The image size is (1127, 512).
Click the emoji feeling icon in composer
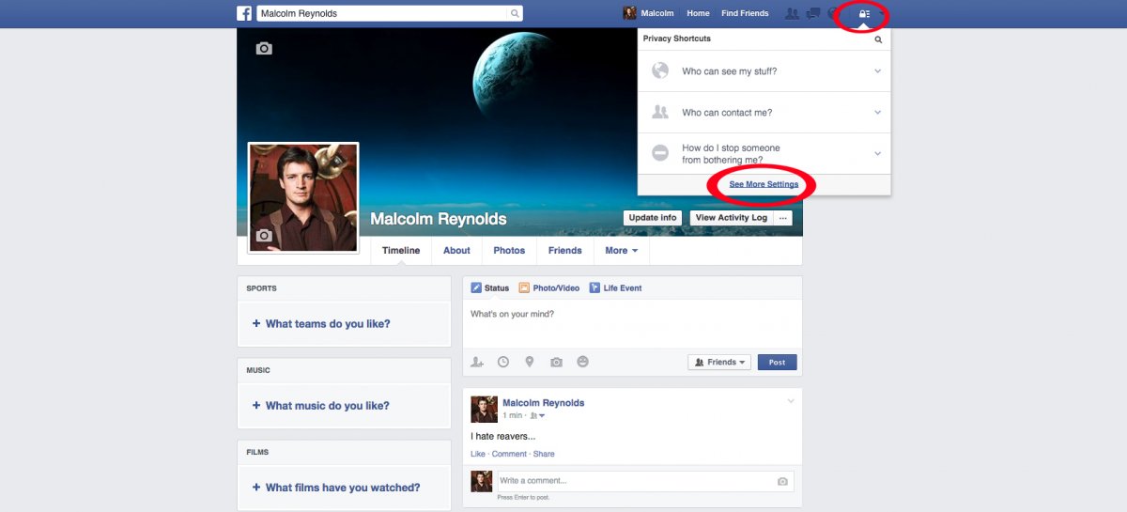pyautogui.click(x=582, y=362)
